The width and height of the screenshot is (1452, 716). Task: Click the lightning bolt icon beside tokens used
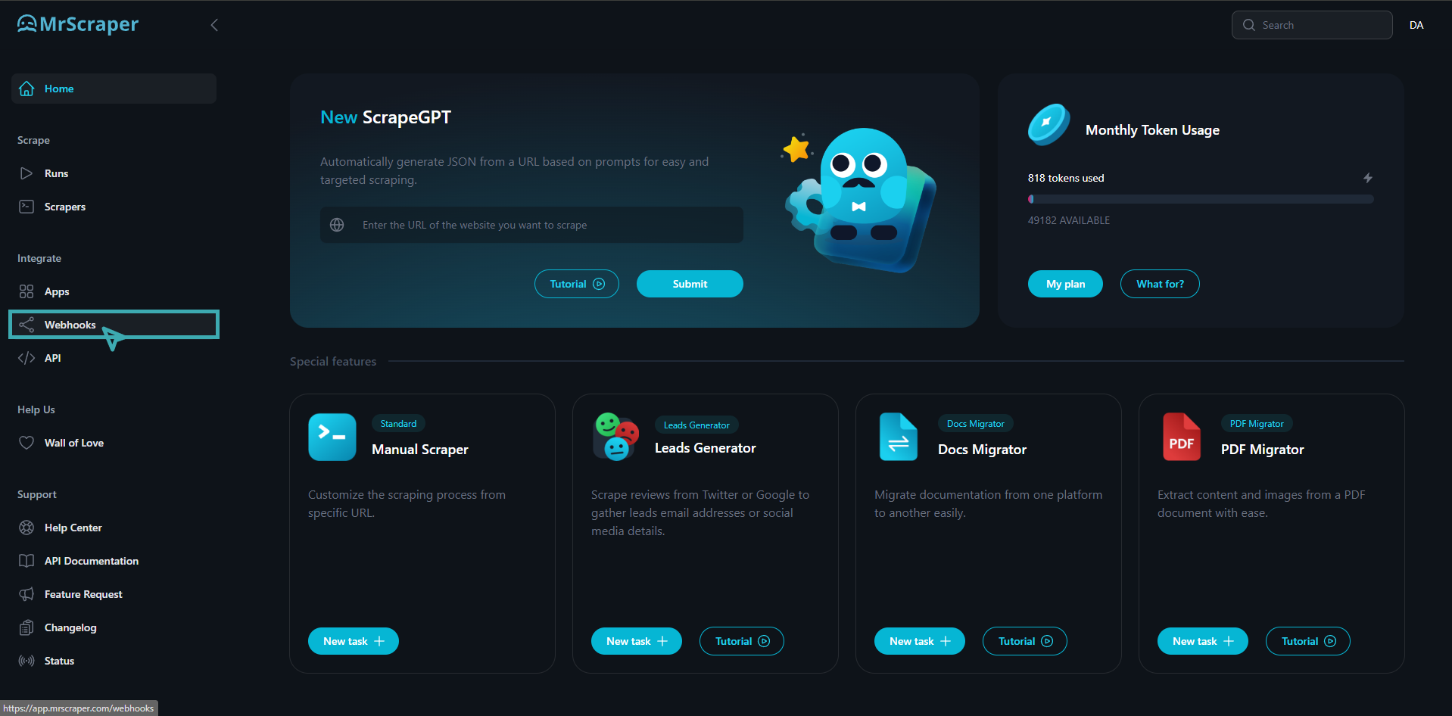pos(1368,178)
